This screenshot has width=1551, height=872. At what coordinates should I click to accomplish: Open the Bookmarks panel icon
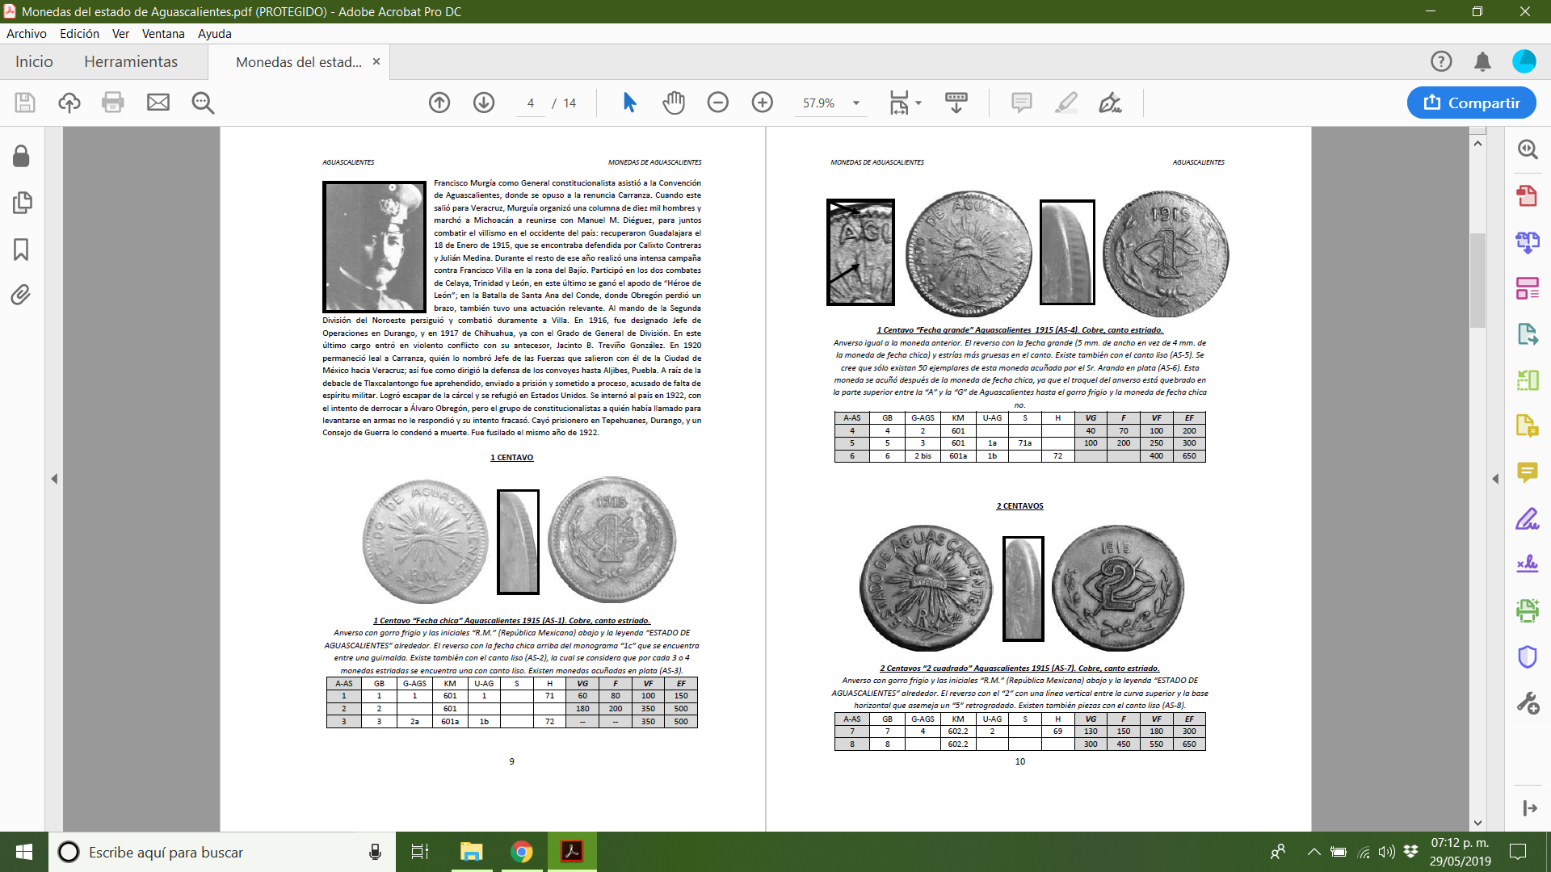(21, 249)
